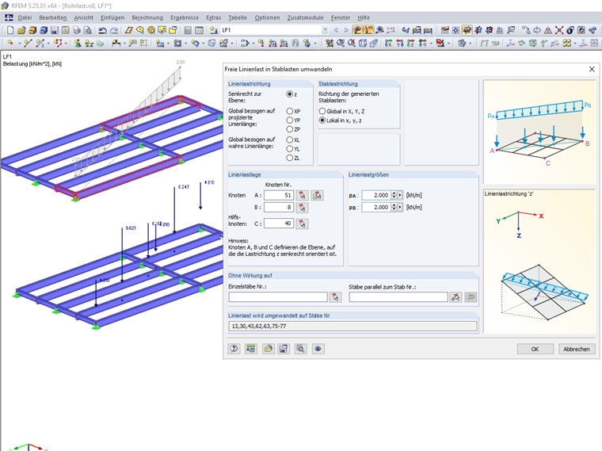Image resolution: width=602 pixels, height=451 pixels.
Task: Open the Datei menu
Action: click(x=25, y=17)
